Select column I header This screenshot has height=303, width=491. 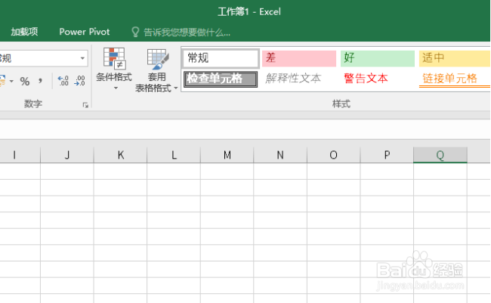tap(20, 155)
